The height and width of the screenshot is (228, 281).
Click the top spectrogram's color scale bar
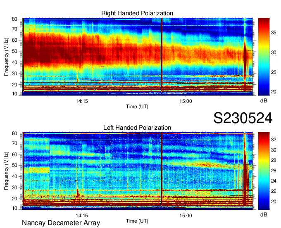[264, 57]
